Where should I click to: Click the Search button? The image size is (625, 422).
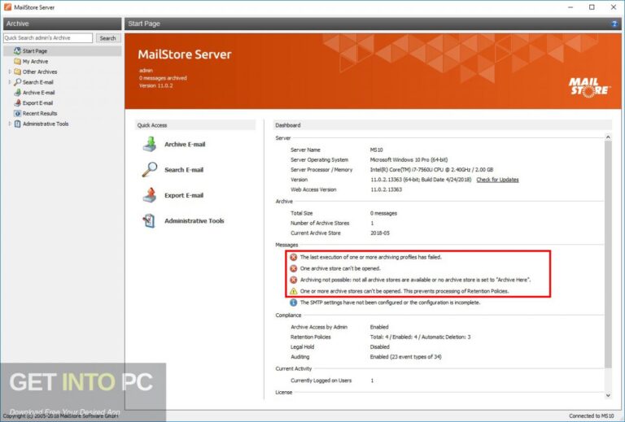point(107,38)
